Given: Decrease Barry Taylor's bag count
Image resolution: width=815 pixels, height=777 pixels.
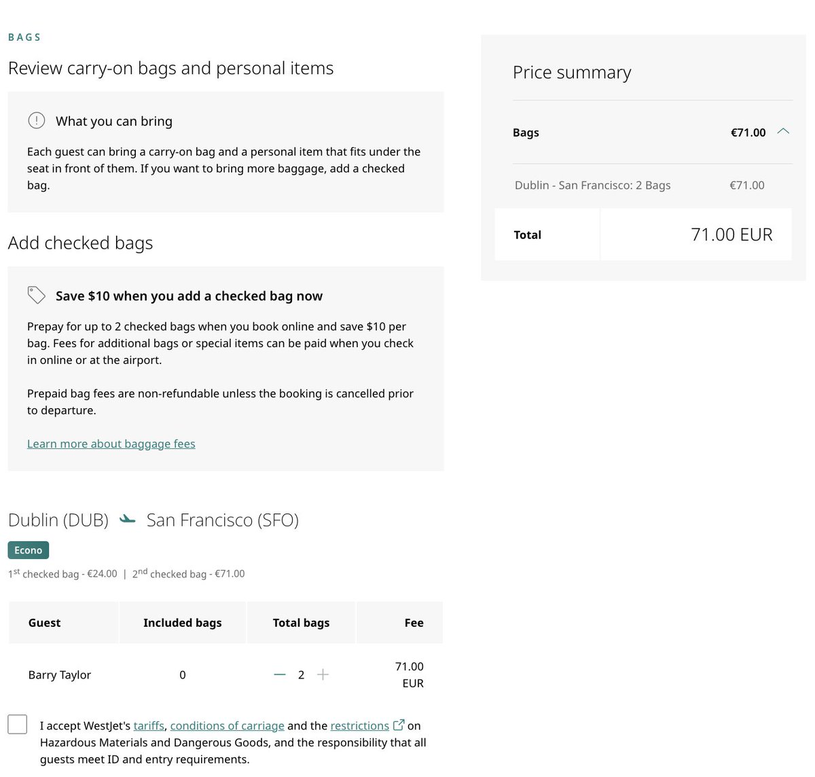Looking at the screenshot, I should click(280, 674).
